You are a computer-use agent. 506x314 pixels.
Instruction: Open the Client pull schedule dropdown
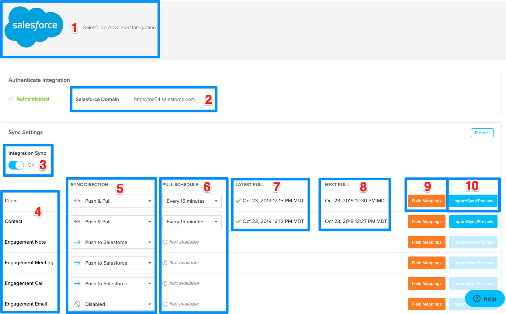(192, 201)
